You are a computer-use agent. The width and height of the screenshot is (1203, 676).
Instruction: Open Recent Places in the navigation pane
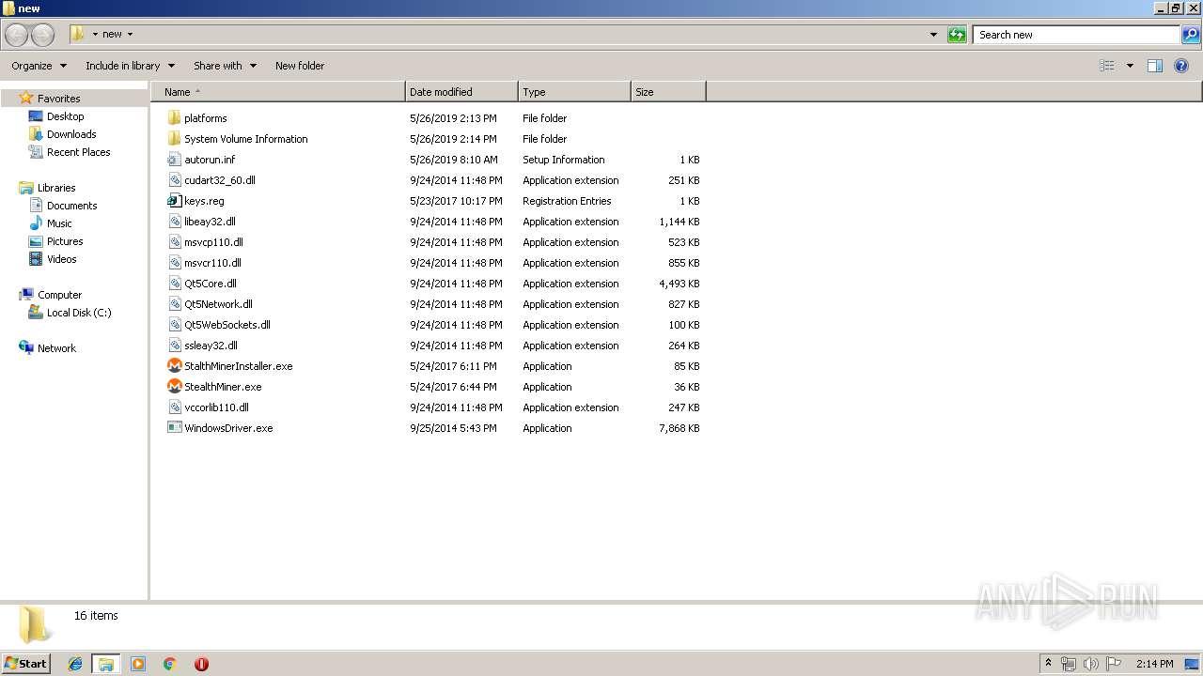tap(78, 152)
